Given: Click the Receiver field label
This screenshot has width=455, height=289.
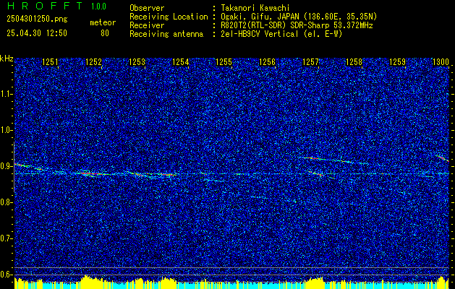Looking at the screenshot, I should click(147, 25).
